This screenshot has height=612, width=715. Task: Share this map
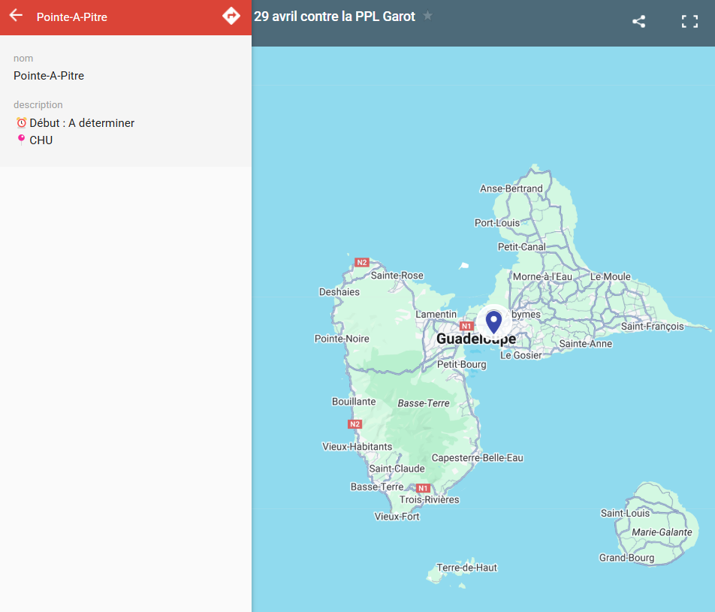click(x=638, y=22)
